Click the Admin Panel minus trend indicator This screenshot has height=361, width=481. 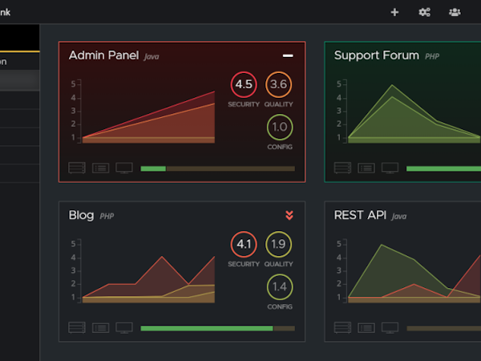point(288,55)
